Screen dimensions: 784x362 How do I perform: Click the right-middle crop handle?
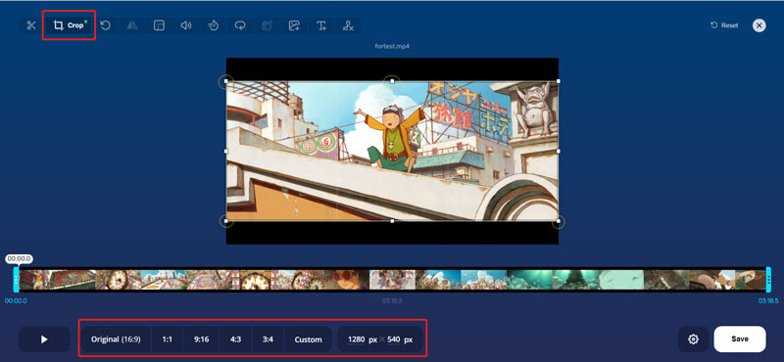click(558, 151)
